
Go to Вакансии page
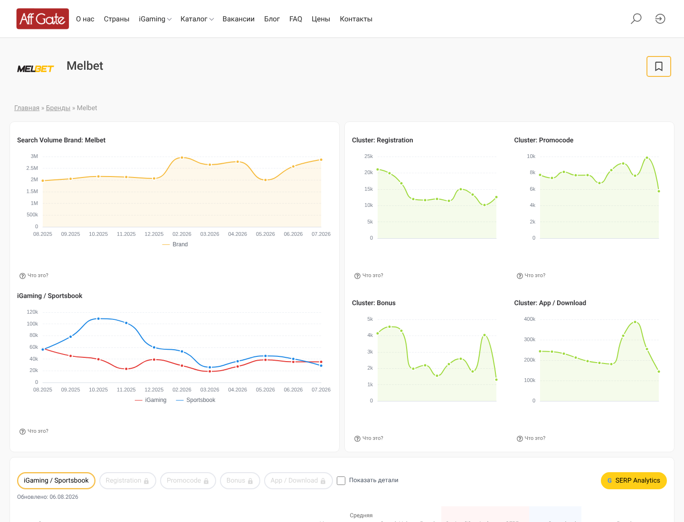point(238,19)
